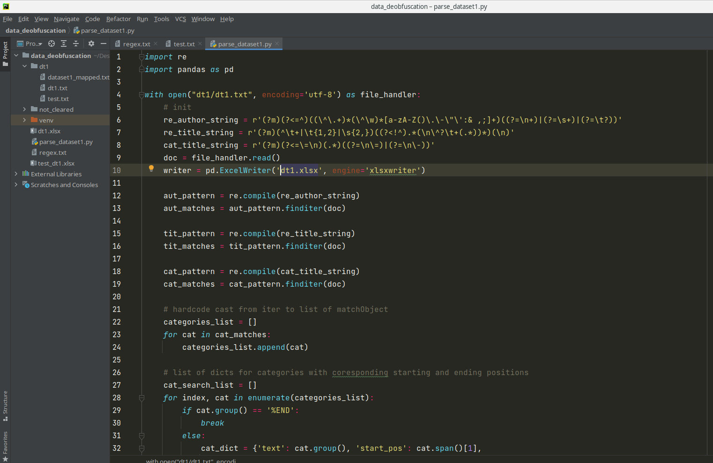Click the locate opened file crosshair icon
This screenshot has height=463, width=713.
pyautogui.click(x=52, y=43)
